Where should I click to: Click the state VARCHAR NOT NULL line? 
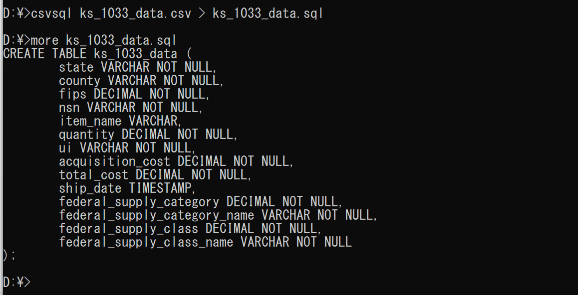(138, 67)
